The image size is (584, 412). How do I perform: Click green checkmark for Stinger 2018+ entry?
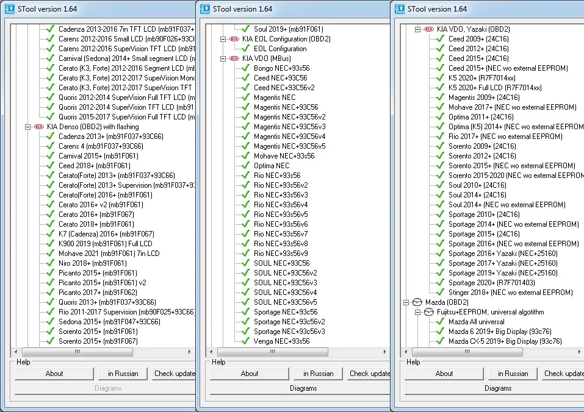[x=440, y=293]
